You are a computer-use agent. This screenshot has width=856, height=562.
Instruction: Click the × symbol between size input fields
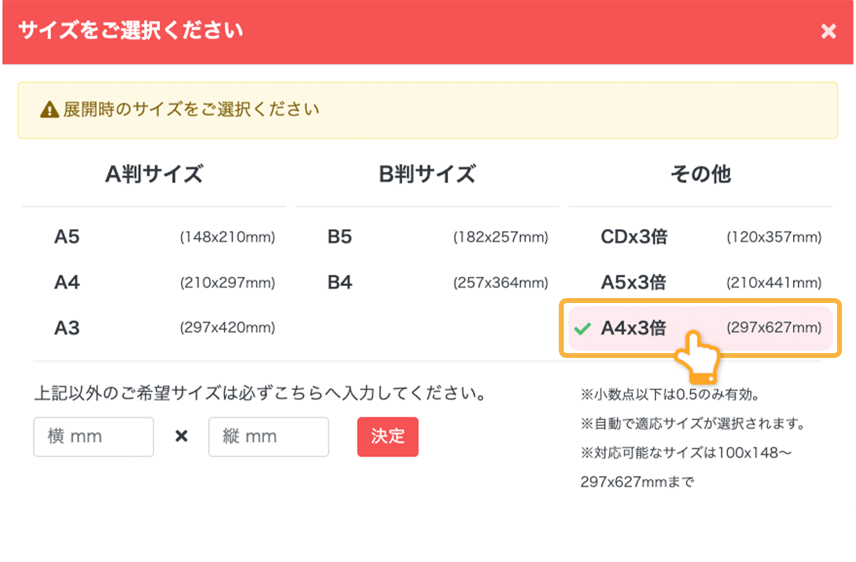tap(181, 436)
